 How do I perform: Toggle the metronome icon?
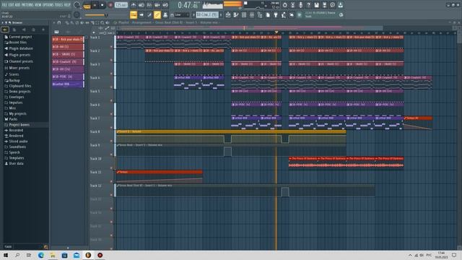point(134,5)
